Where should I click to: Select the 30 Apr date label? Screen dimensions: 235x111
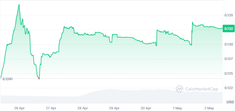click(x=146, y=108)
